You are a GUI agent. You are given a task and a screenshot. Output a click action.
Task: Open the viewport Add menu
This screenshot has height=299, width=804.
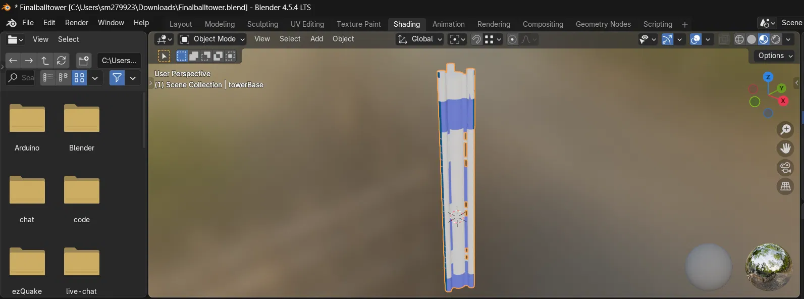tap(317, 39)
